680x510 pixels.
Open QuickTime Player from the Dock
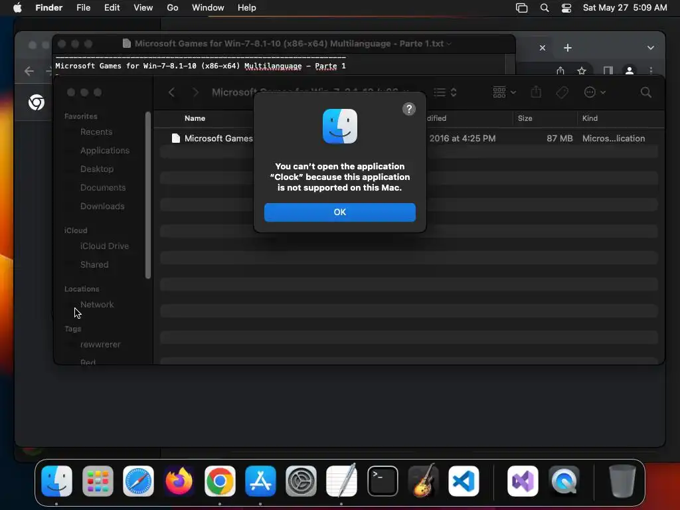click(x=564, y=481)
